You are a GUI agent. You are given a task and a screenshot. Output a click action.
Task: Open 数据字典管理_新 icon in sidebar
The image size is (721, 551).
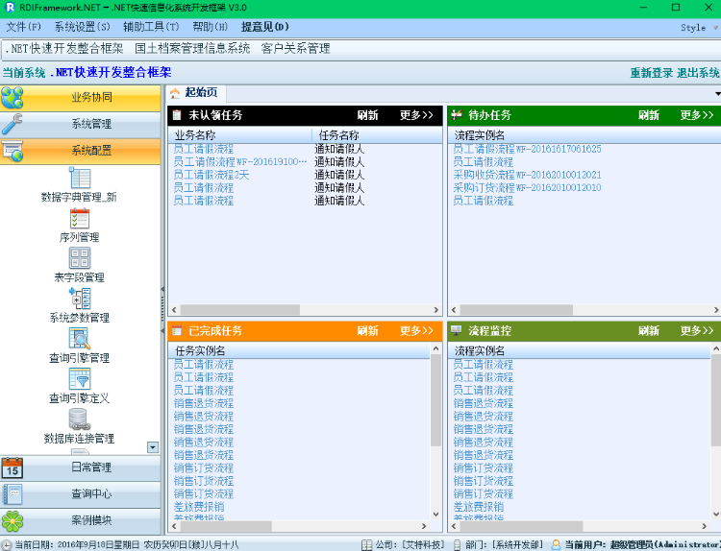tap(80, 178)
